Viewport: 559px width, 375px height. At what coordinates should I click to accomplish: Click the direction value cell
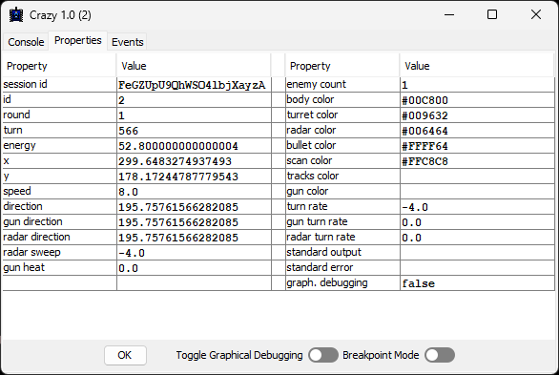(194, 207)
